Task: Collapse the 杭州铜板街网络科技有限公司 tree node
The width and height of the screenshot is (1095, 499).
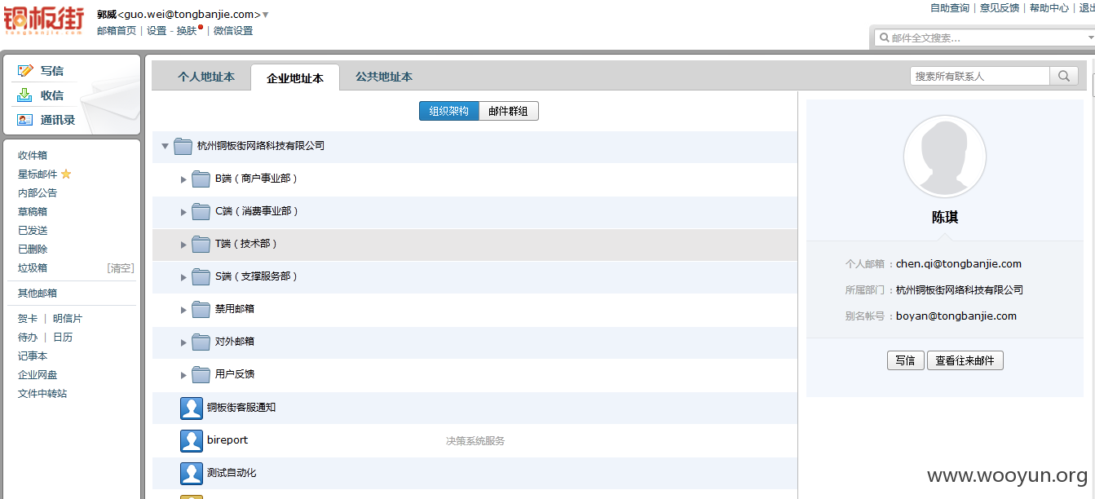Action: coord(165,146)
